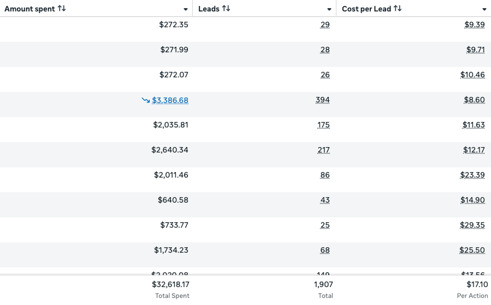Click the 217 leads value
Image resolution: width=491 pixels, height=305 pixels.
[323, 150]
